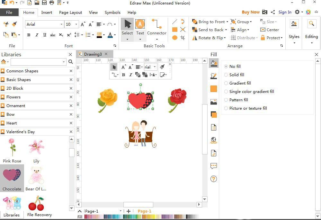Expand the Bring to Front dropdown
321x220 pixels.
pos(227,22)
